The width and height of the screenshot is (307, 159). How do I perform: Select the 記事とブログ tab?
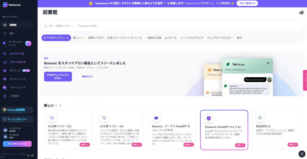[96, 38]
